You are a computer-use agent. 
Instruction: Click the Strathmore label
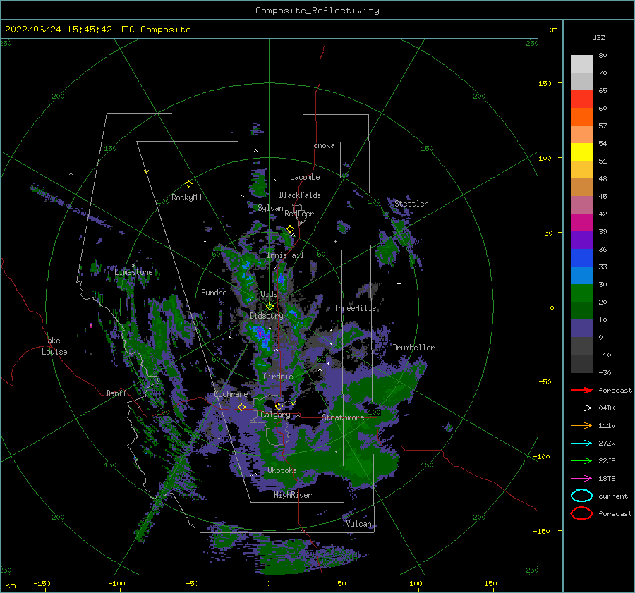click(x=343, y=417)
